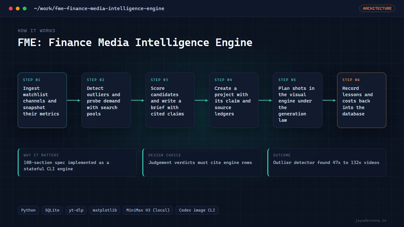404x227 pixels.
Task: Select the WHY IT MATTERS panel
Action: [77, 162]
